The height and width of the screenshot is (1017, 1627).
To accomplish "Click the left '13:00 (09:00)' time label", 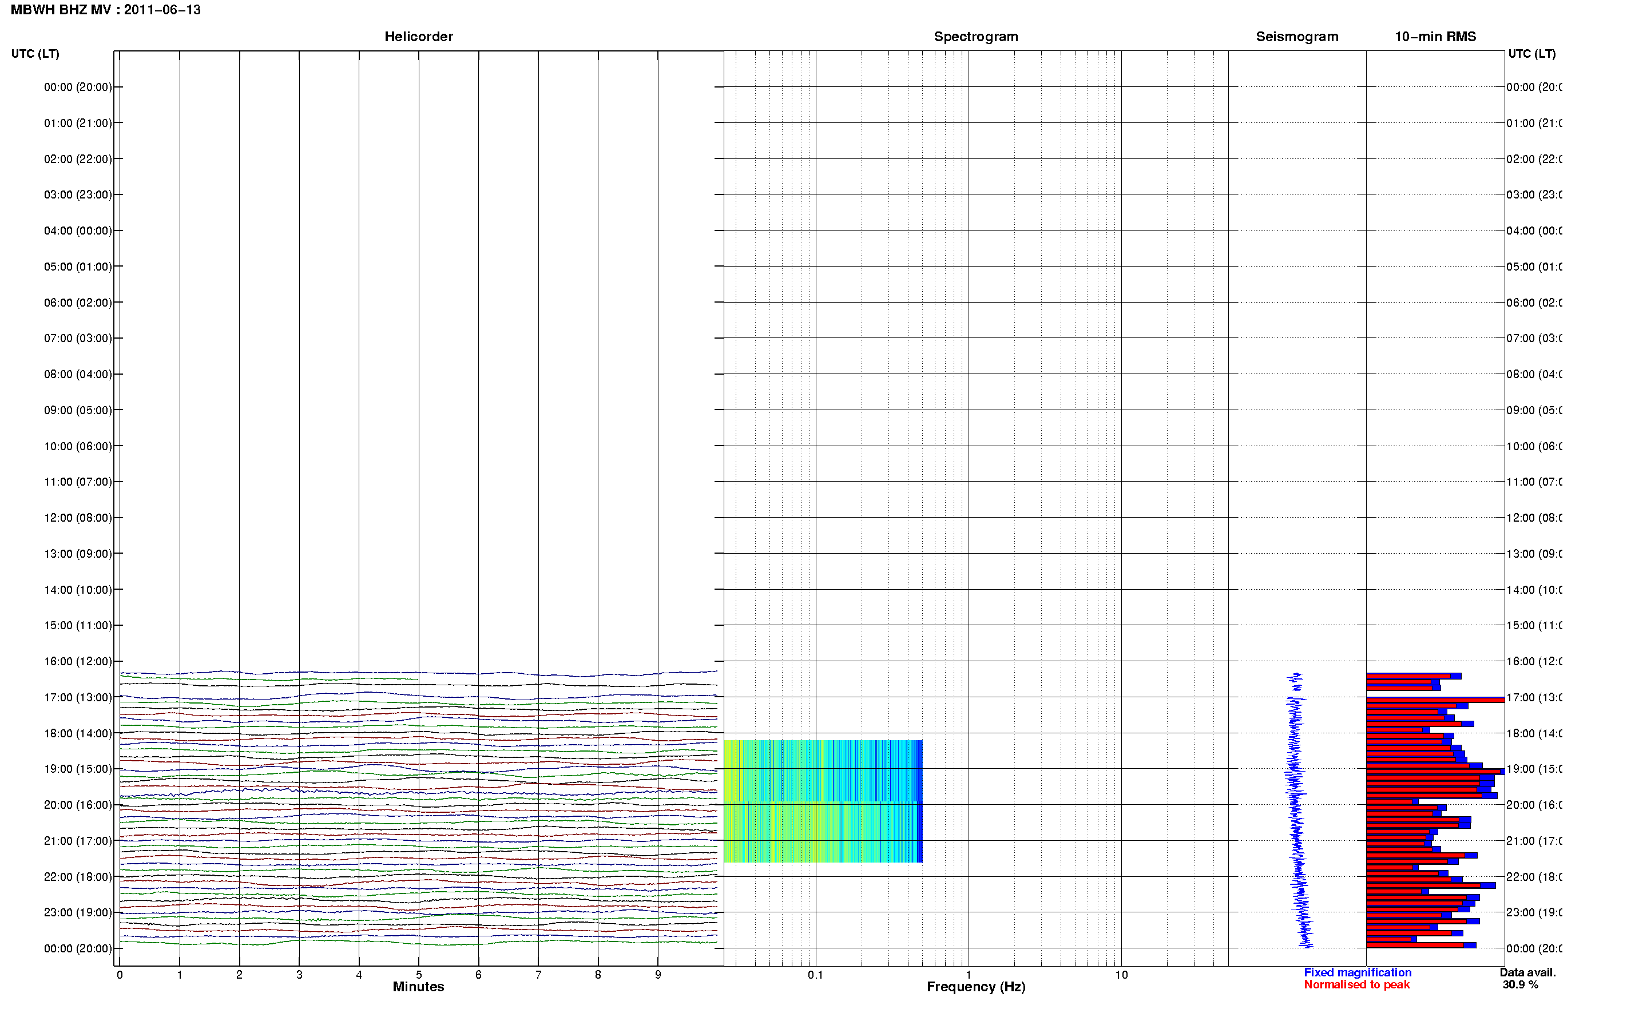I will pyautogui.click(x=78, y=554).
